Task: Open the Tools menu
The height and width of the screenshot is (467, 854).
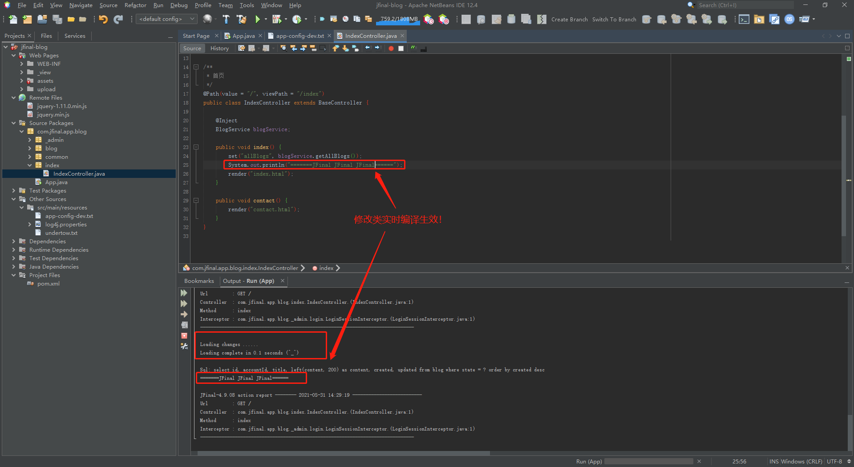Action: (x=247, y=5)
